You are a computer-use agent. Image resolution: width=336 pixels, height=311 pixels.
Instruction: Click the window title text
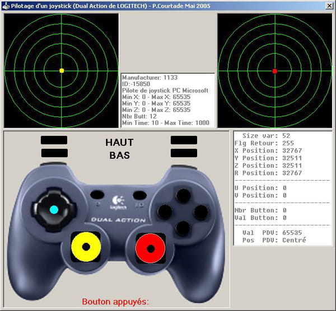click(x=110, y=6)
